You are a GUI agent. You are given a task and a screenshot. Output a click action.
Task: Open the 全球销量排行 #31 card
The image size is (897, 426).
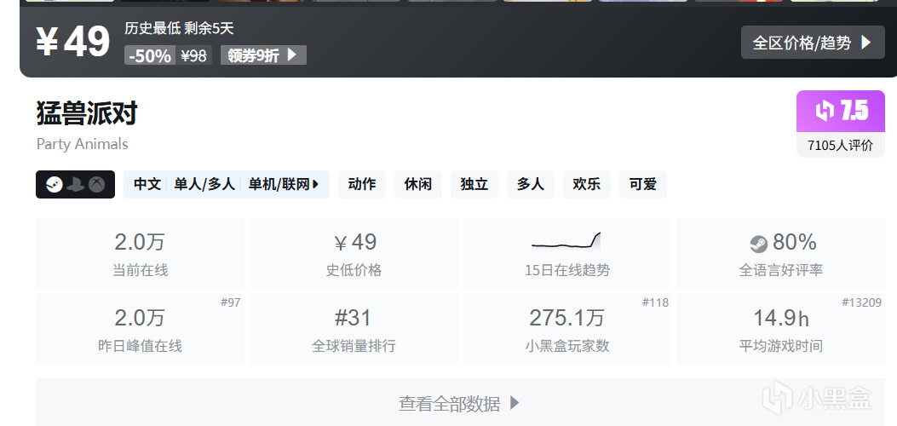pyautogui.click(x=354, y=329)
